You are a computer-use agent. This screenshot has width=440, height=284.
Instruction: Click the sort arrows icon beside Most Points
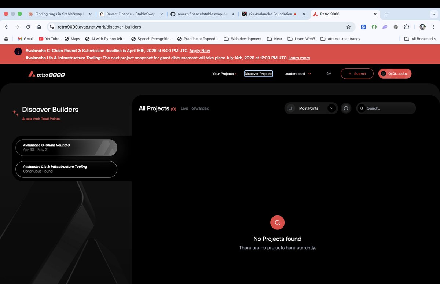pos(291,108)
